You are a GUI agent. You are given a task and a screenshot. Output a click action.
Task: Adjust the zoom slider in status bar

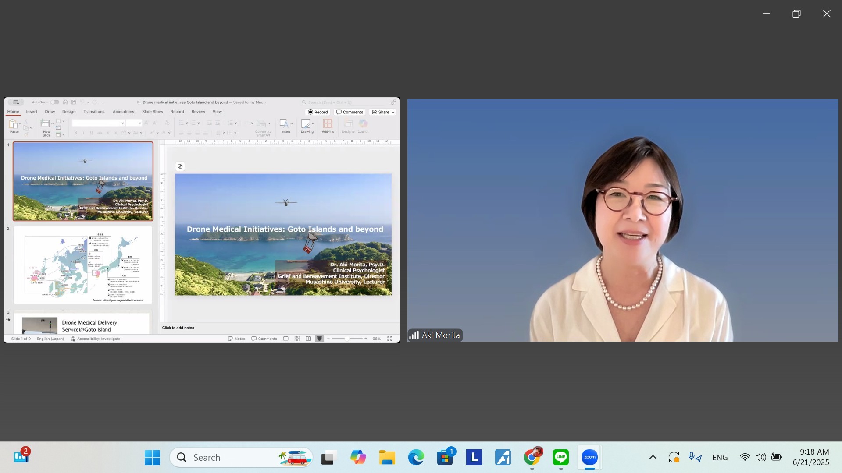click(347, 339)
